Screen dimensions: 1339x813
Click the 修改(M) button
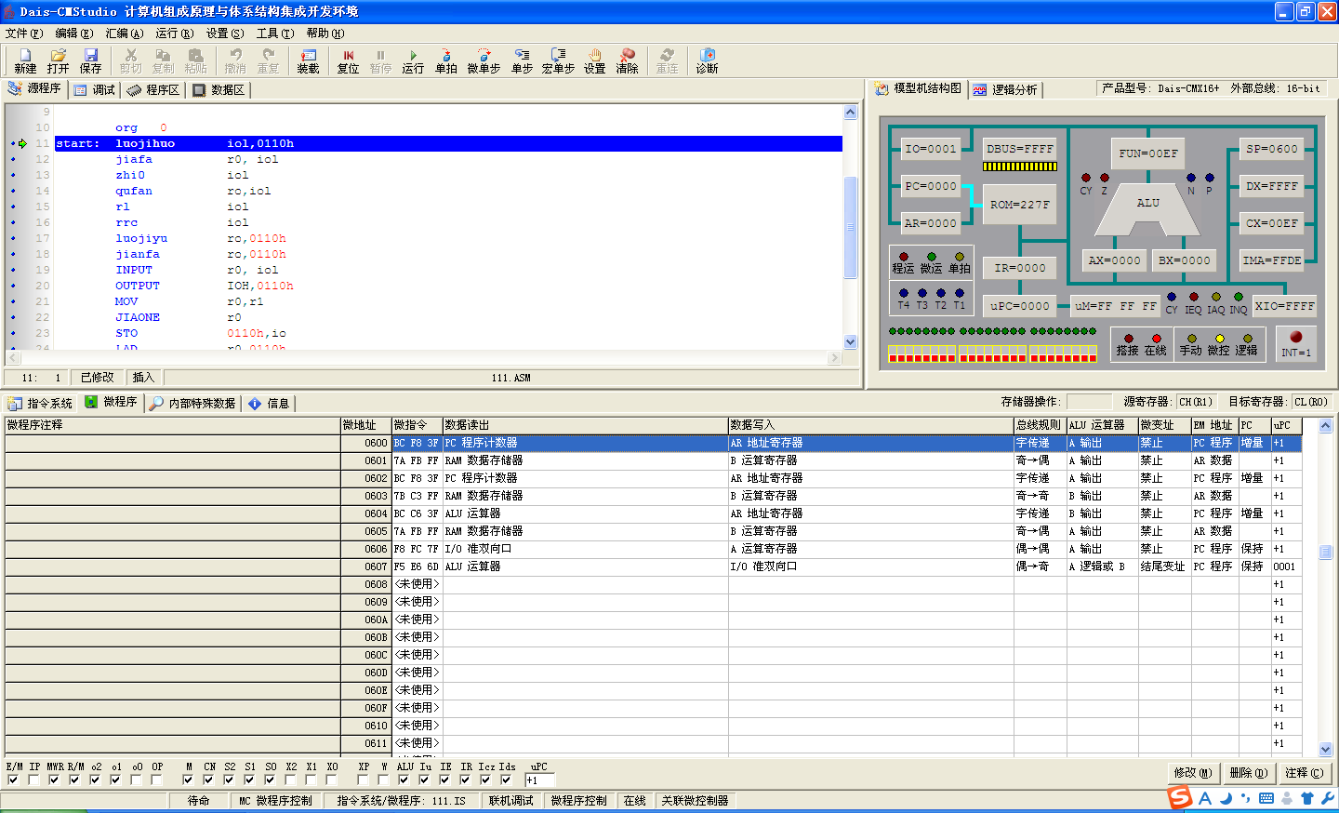pos(1193,773)
